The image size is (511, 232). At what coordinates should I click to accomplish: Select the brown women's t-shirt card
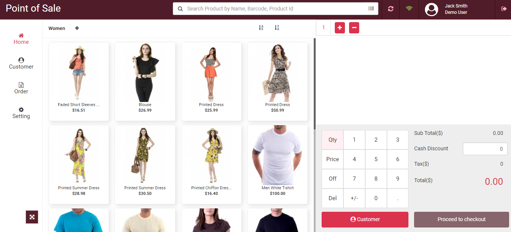211,220
